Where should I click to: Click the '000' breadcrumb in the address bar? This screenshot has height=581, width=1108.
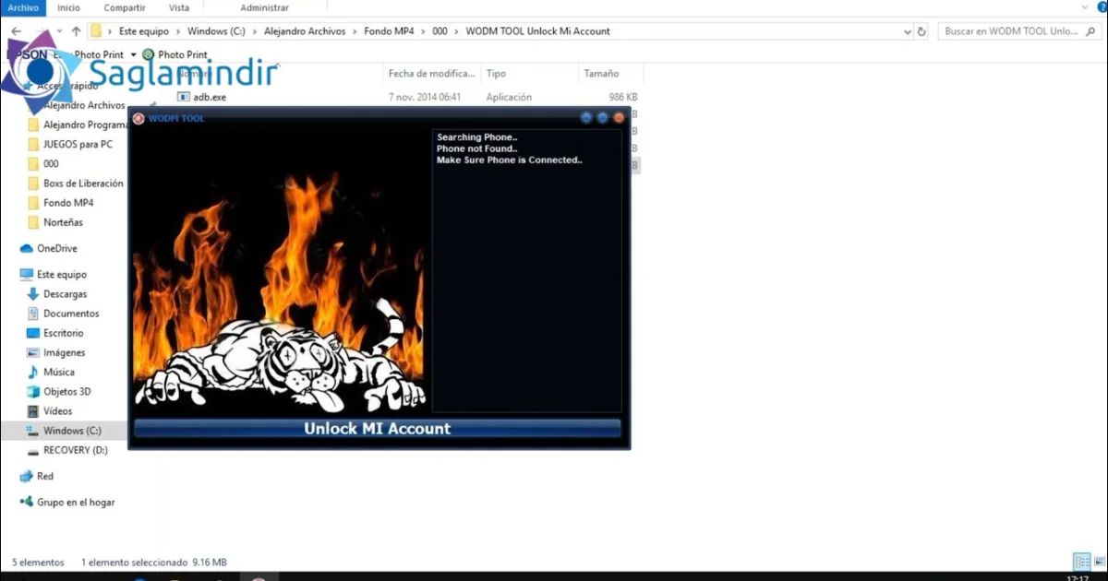(440, 31)
